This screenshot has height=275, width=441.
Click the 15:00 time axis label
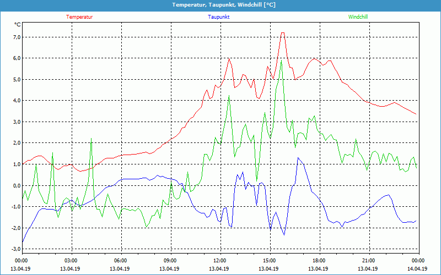(269, 261)
